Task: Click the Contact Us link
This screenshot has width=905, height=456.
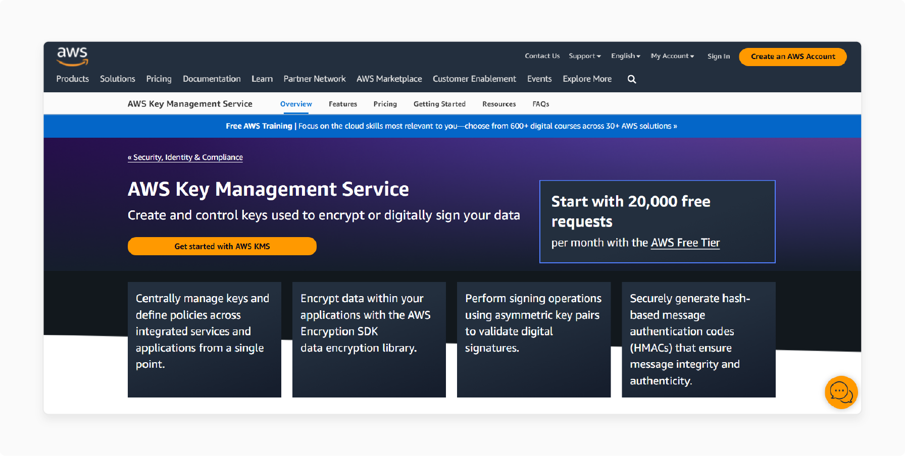Action: click(x=542, y=56)
